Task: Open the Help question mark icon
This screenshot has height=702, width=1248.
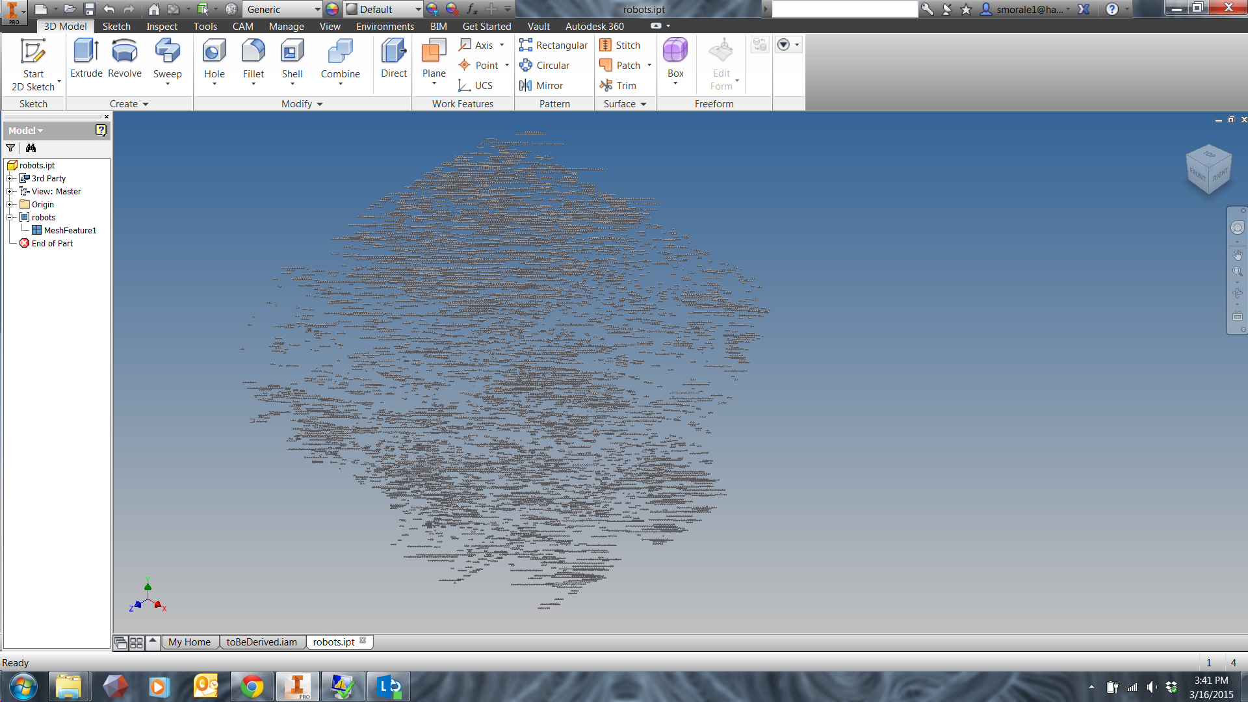Action: (1112, 9)
